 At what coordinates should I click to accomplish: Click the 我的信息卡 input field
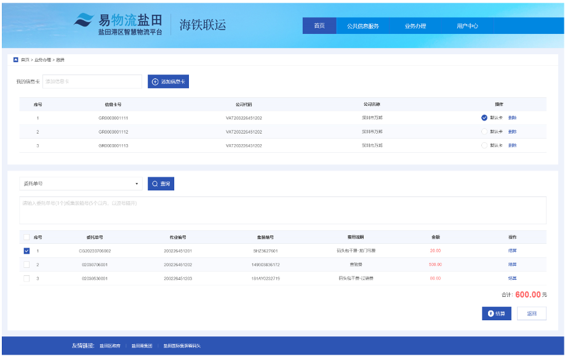coord(92,81)
